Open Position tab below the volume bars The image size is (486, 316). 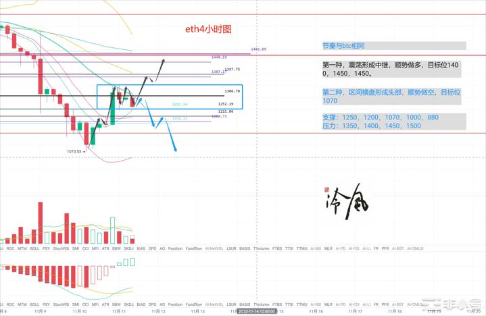[x=176, y=248]
